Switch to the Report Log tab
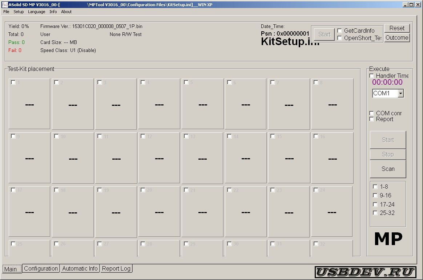The width and height of the screenshot is (423, 280). tap(116, 268)
